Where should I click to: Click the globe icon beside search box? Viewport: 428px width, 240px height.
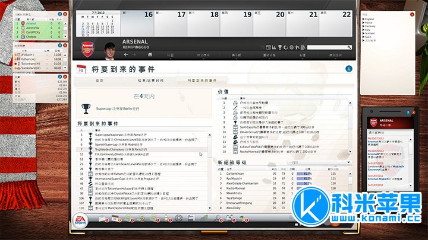point(291,47)
